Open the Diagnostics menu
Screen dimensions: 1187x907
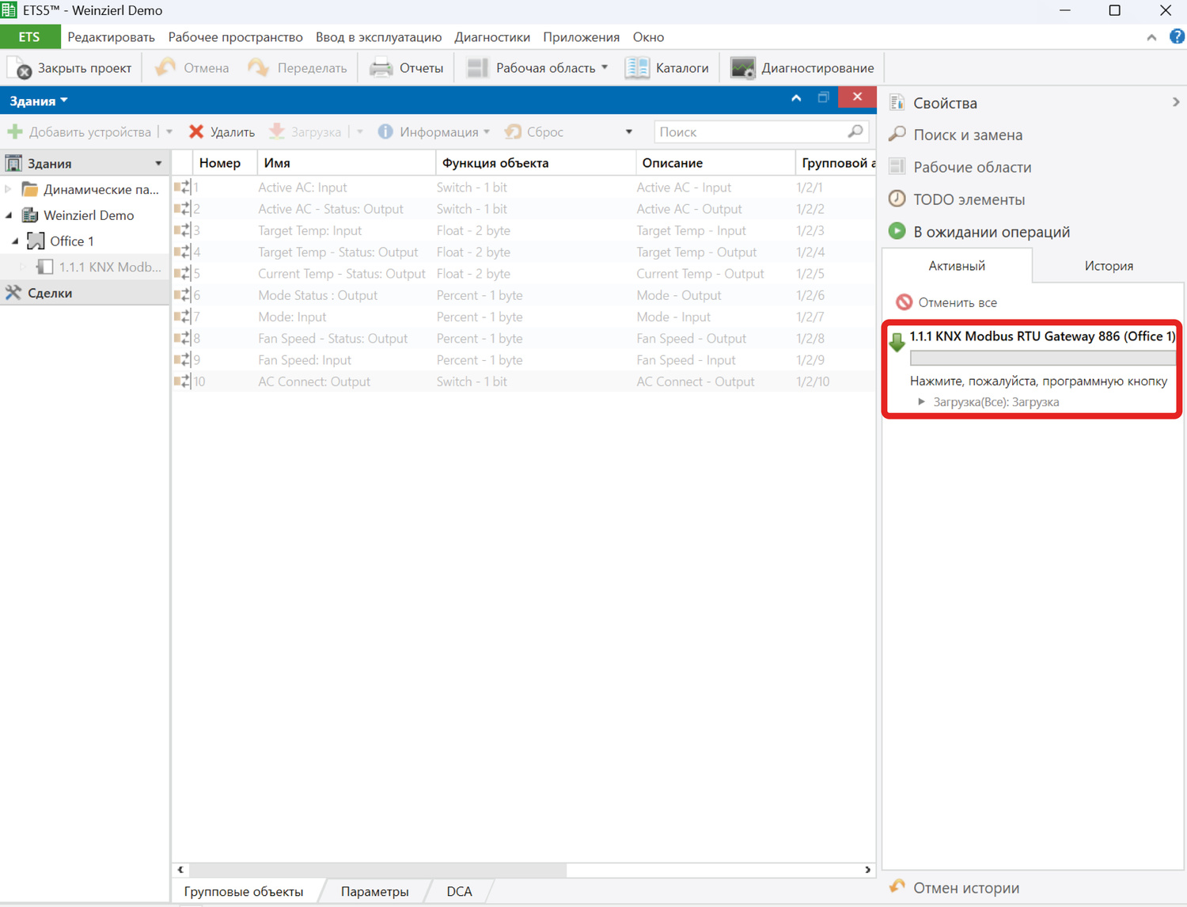click(491, 37)
